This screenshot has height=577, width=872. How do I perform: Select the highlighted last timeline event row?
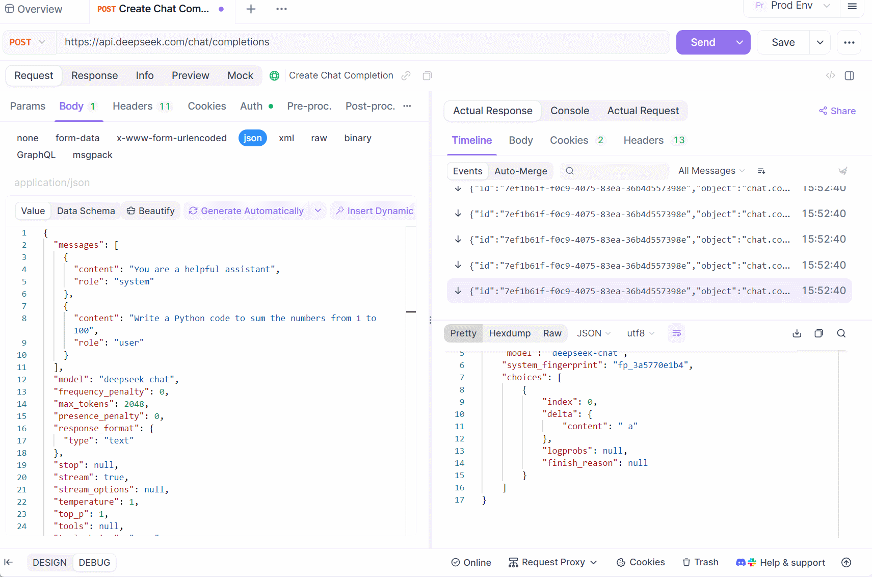click(x=649, y=291)
